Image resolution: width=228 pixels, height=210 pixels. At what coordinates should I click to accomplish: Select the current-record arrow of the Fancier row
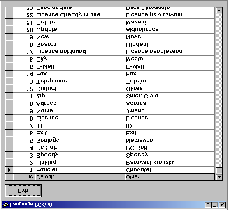coord(9,170)
